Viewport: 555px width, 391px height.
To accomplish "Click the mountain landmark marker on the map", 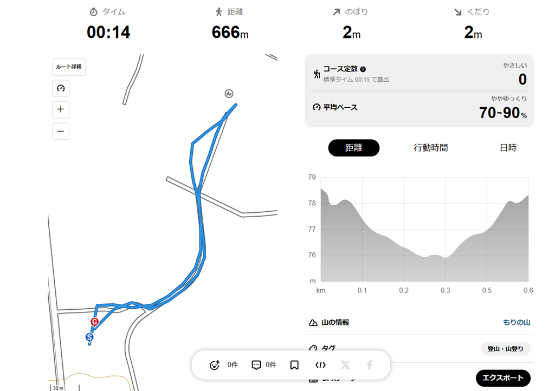I will (229, 94).
